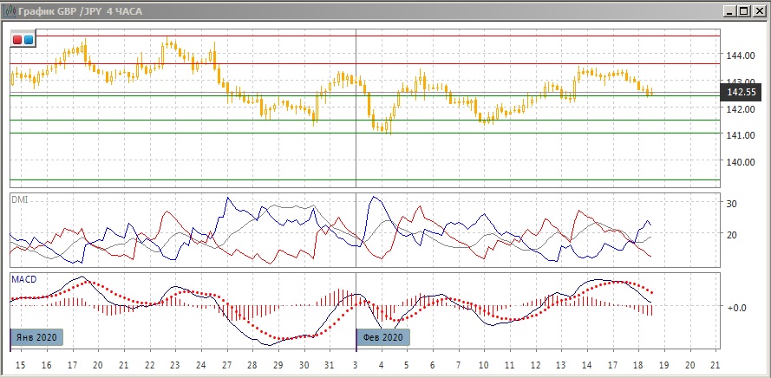This screenshot has width=771, height=378.
Task: Click the MACD zero level +0.0 label
Action: point(735,308)
